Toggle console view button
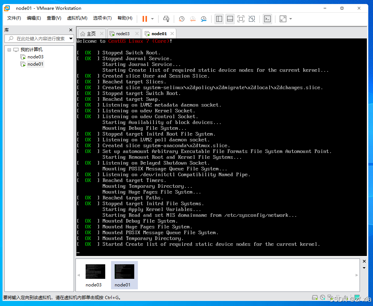The height and width of the screenshot is (306, 373). point(267,19)
